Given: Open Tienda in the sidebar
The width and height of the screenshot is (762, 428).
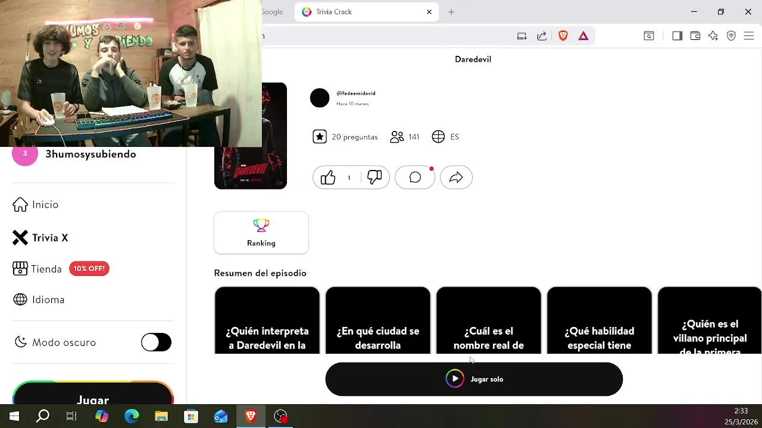Looking at the screenshot, I should 38,269.
